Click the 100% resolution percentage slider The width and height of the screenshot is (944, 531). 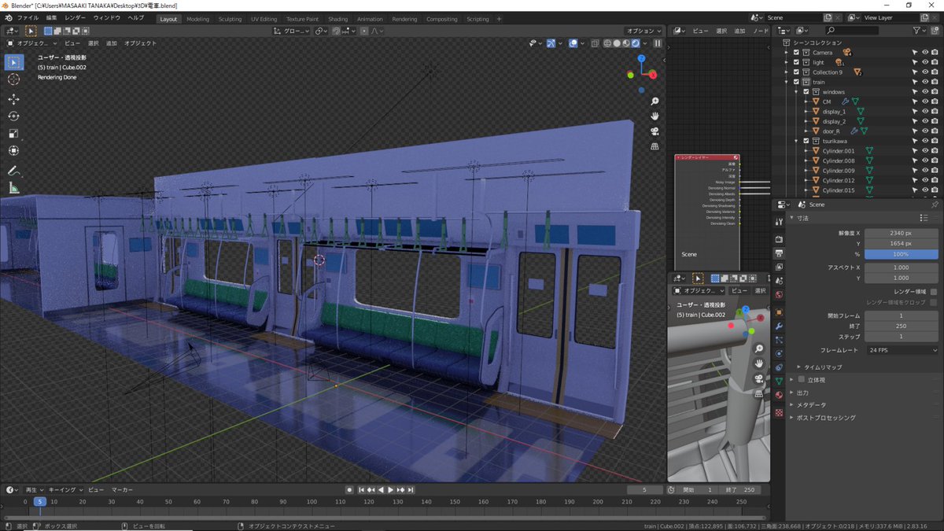[x=901, y=255]
